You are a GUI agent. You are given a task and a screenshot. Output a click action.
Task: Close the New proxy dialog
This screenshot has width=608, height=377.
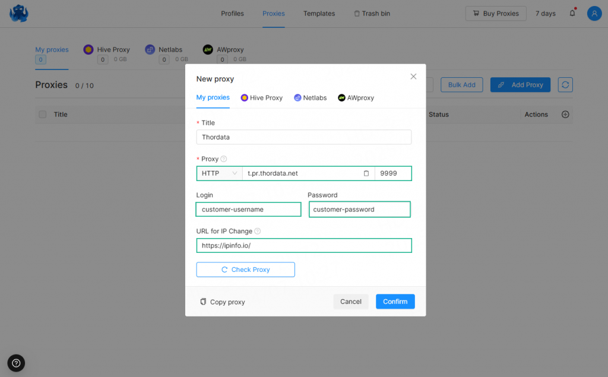[413, 77]
